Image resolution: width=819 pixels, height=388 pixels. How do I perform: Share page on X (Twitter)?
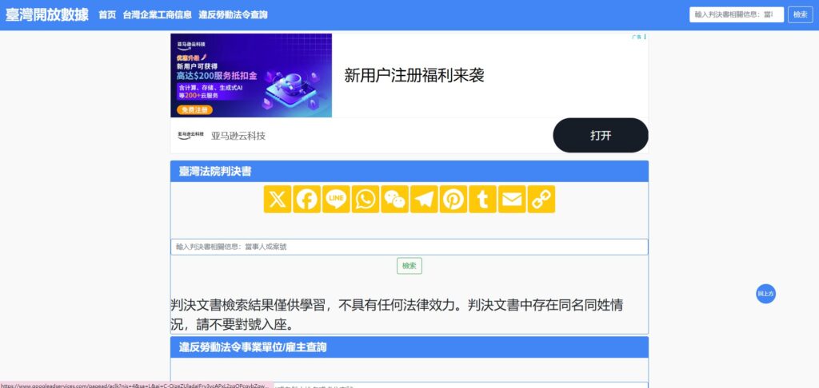pyautogui.click(x=278, y=200)
